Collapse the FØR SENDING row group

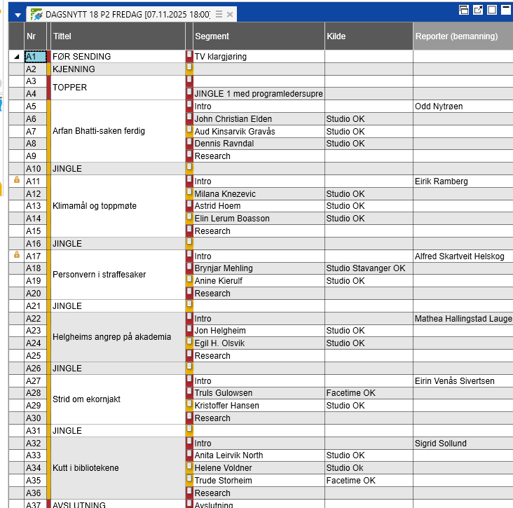17,57
